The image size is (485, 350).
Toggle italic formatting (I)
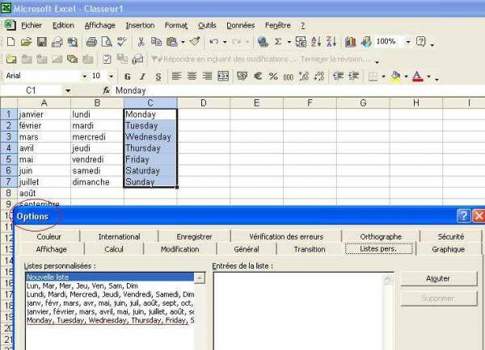click(142, 77)
